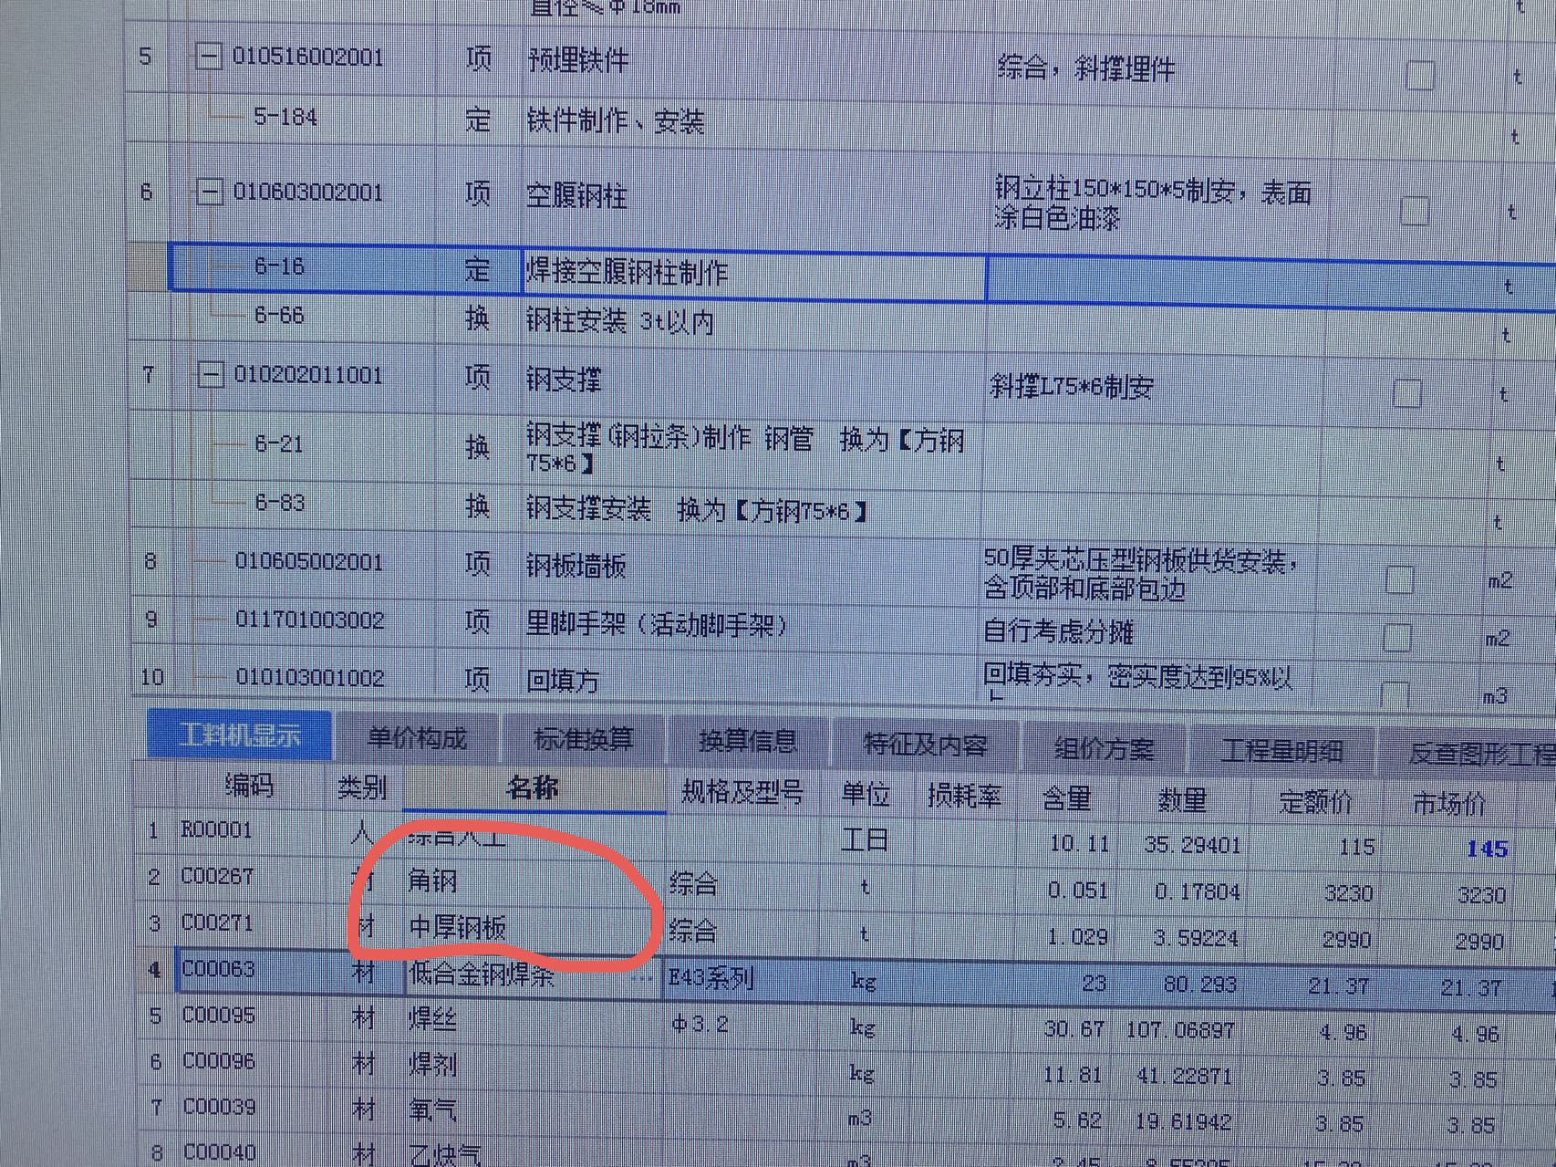Tick the checkbox in the 钢支撑 row
The height and width of the screenshot is (1167, 1556).
[1407, 393]
